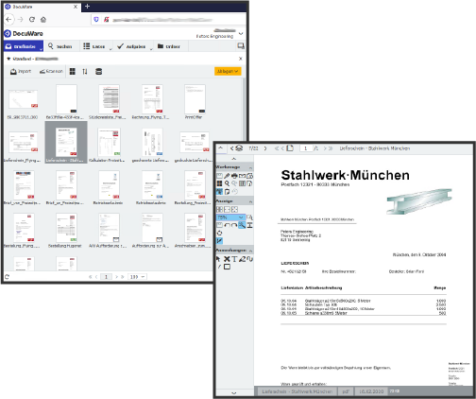Click the print icon in Werkzeuge
The width and height of the screenshot is (476, 399).
coord(234,176)
